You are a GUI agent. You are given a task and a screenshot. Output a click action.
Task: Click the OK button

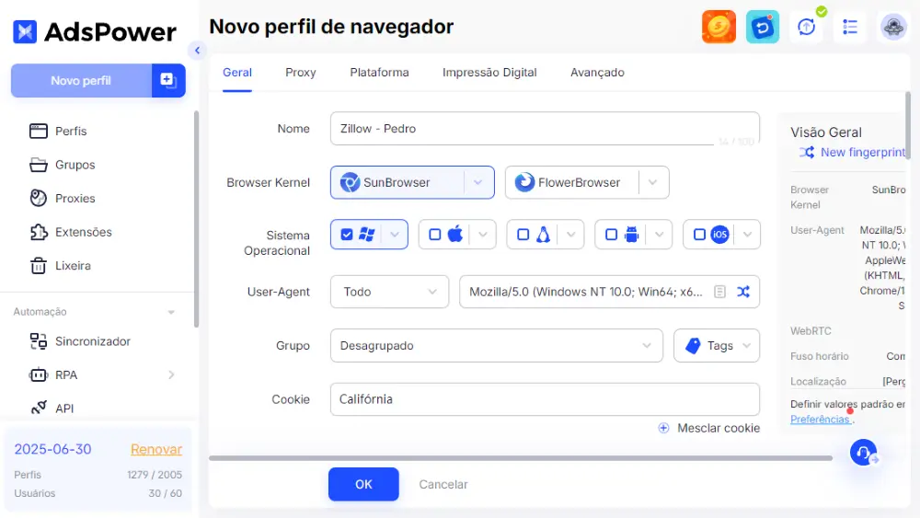[363, 485]
